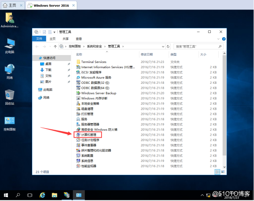Open the 文件 ribbon tab
The height and width of the screenshot is (201, 254).
click(39, 39)
